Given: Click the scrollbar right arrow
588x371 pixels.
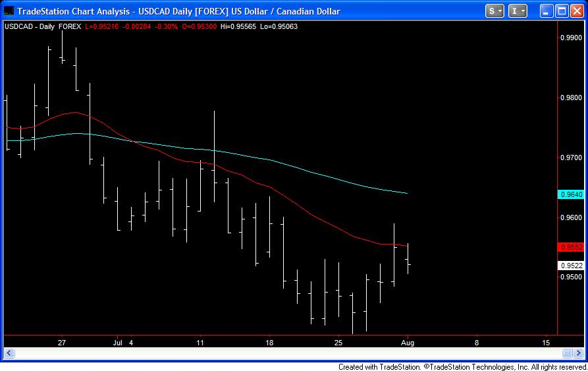Looking at the screenshot, I should [579, 353].
